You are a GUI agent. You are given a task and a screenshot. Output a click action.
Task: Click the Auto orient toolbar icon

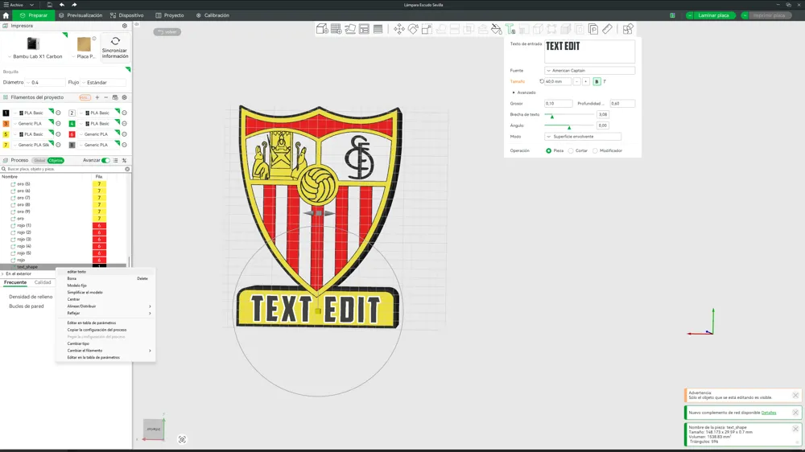[x=350, y=29]
